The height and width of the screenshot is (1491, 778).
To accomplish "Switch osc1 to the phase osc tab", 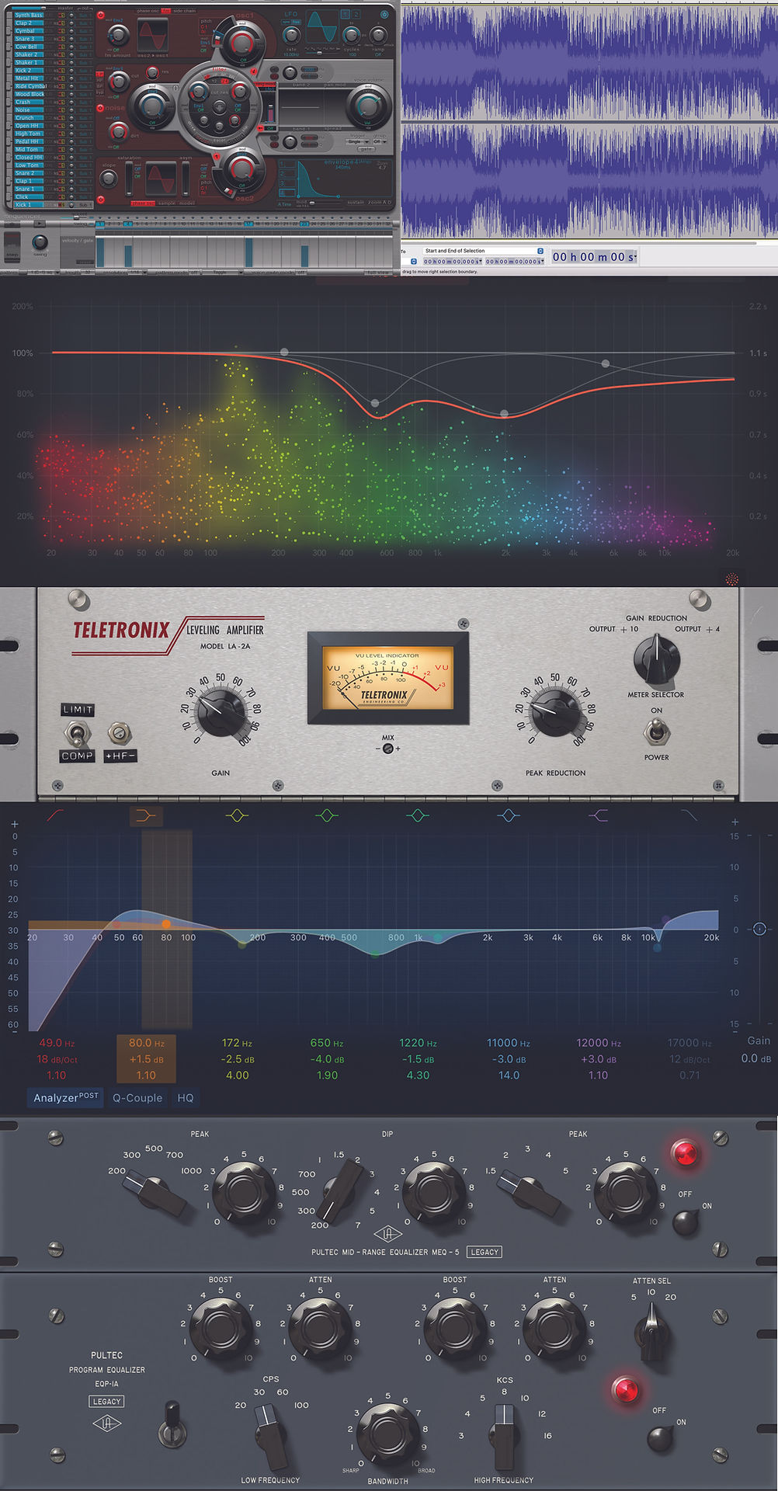I will point(147,11).
